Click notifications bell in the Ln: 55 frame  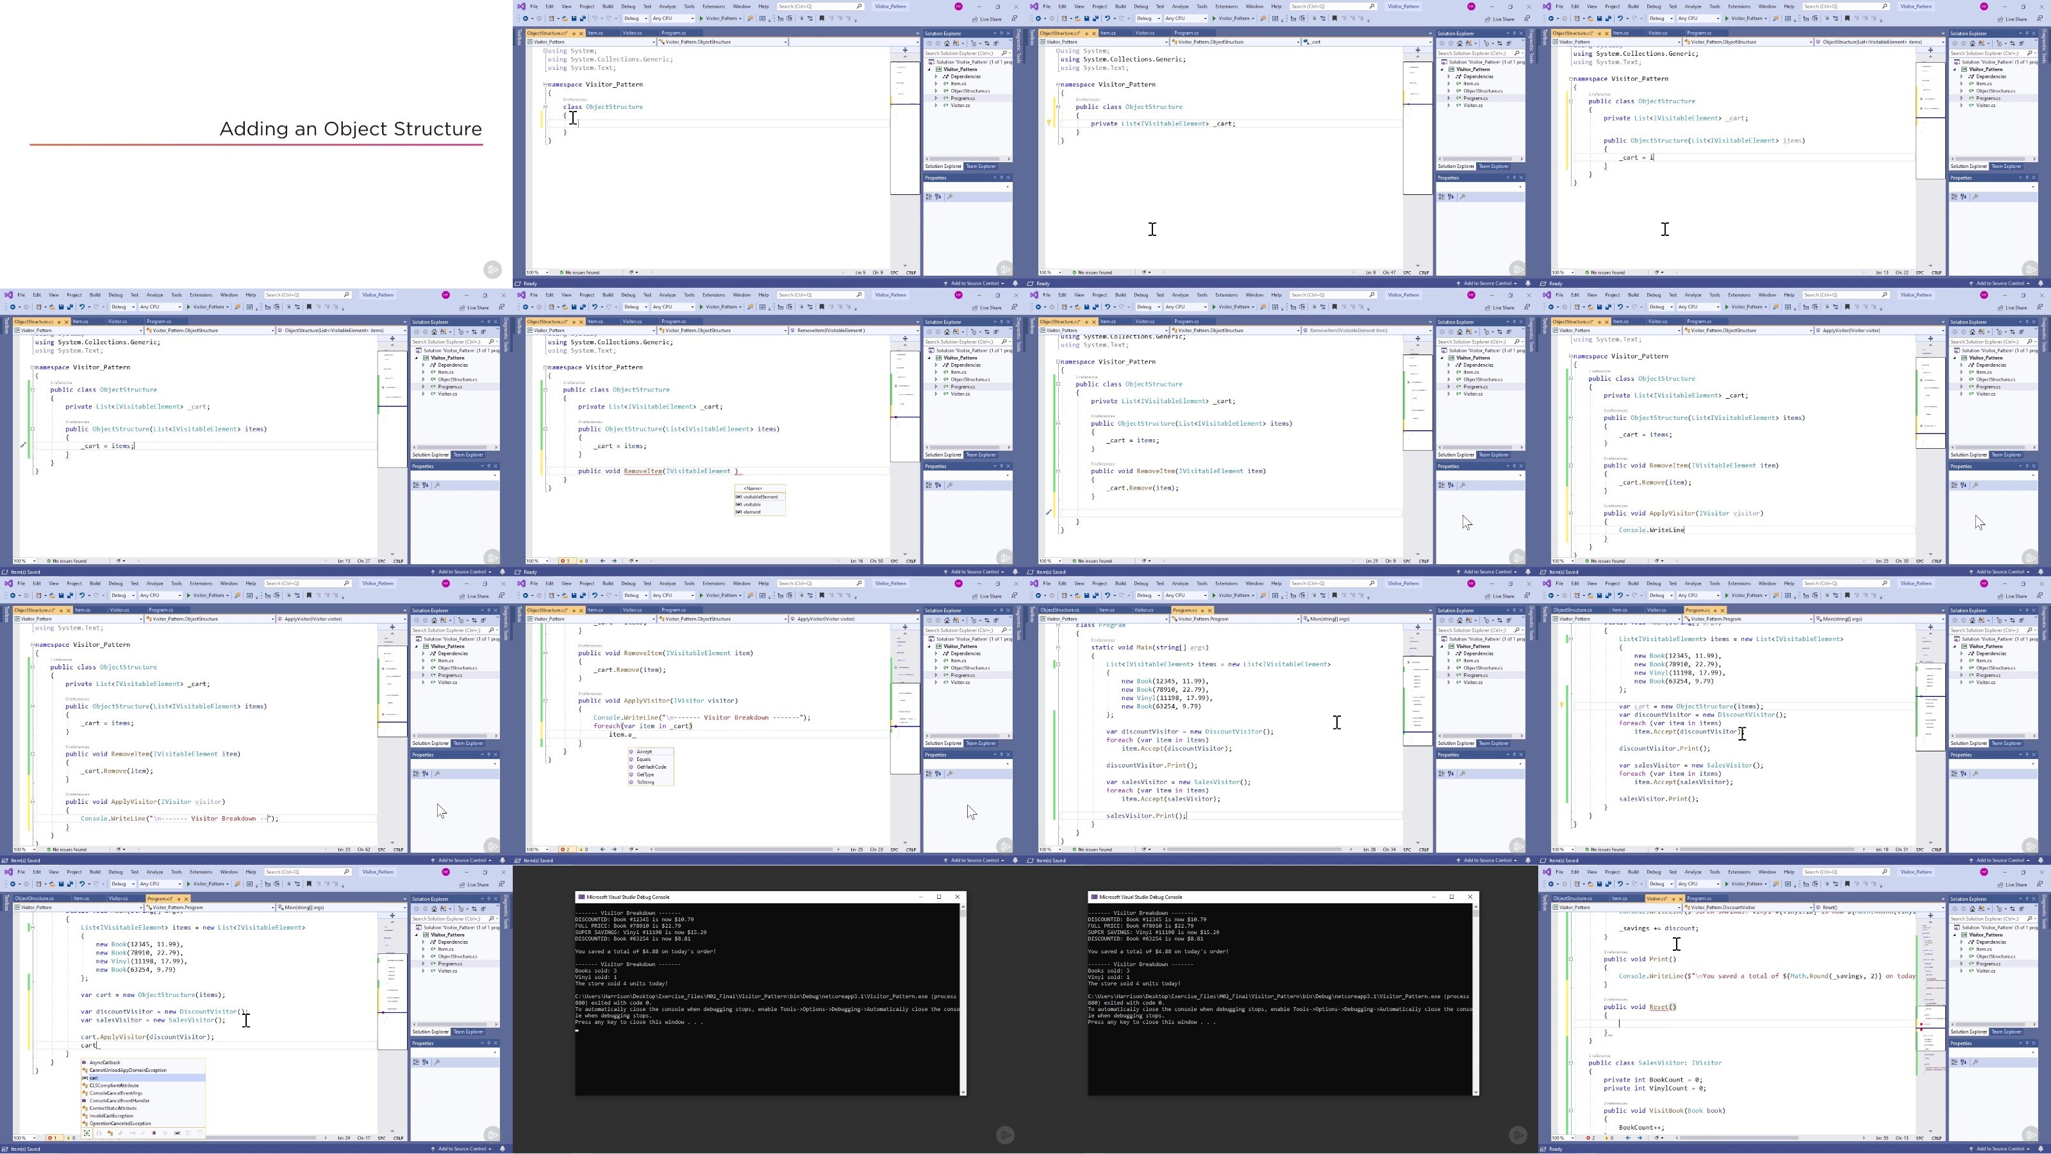pyautogui.click(x=2041, y=1148)
